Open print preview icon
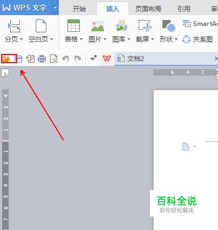 pos(53,59)
